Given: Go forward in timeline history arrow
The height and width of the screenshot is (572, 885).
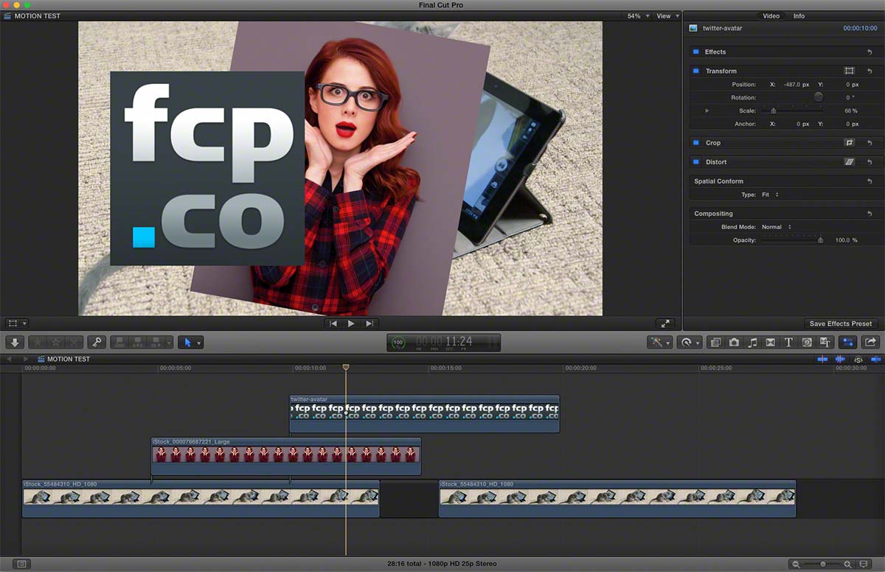Looking at the screenshot, I should [x=27, y=359].
